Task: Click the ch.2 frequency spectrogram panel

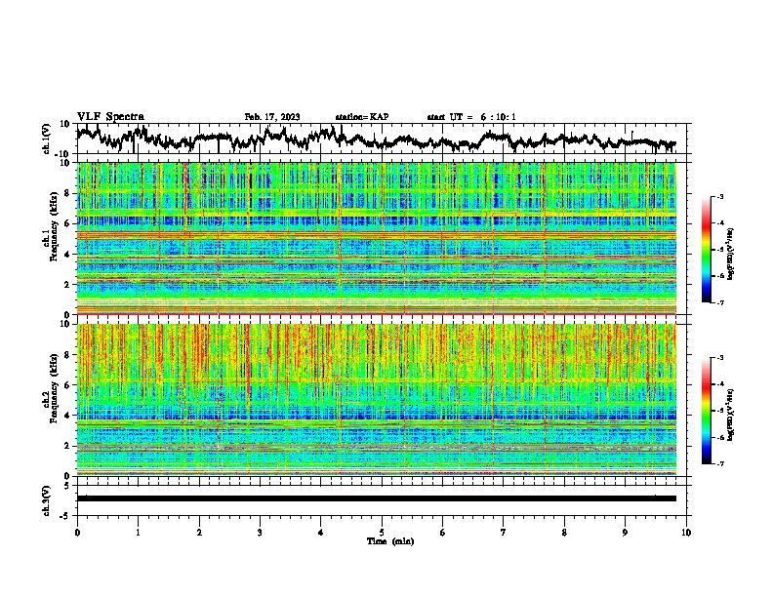Action: (377, 400)
